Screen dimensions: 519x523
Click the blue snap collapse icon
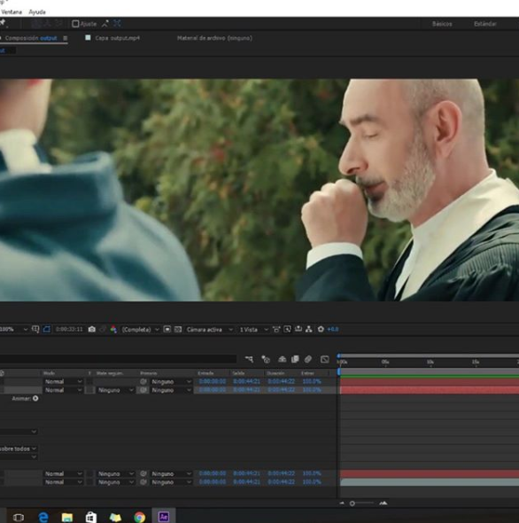pyautogui.click(x=117, y=23)
